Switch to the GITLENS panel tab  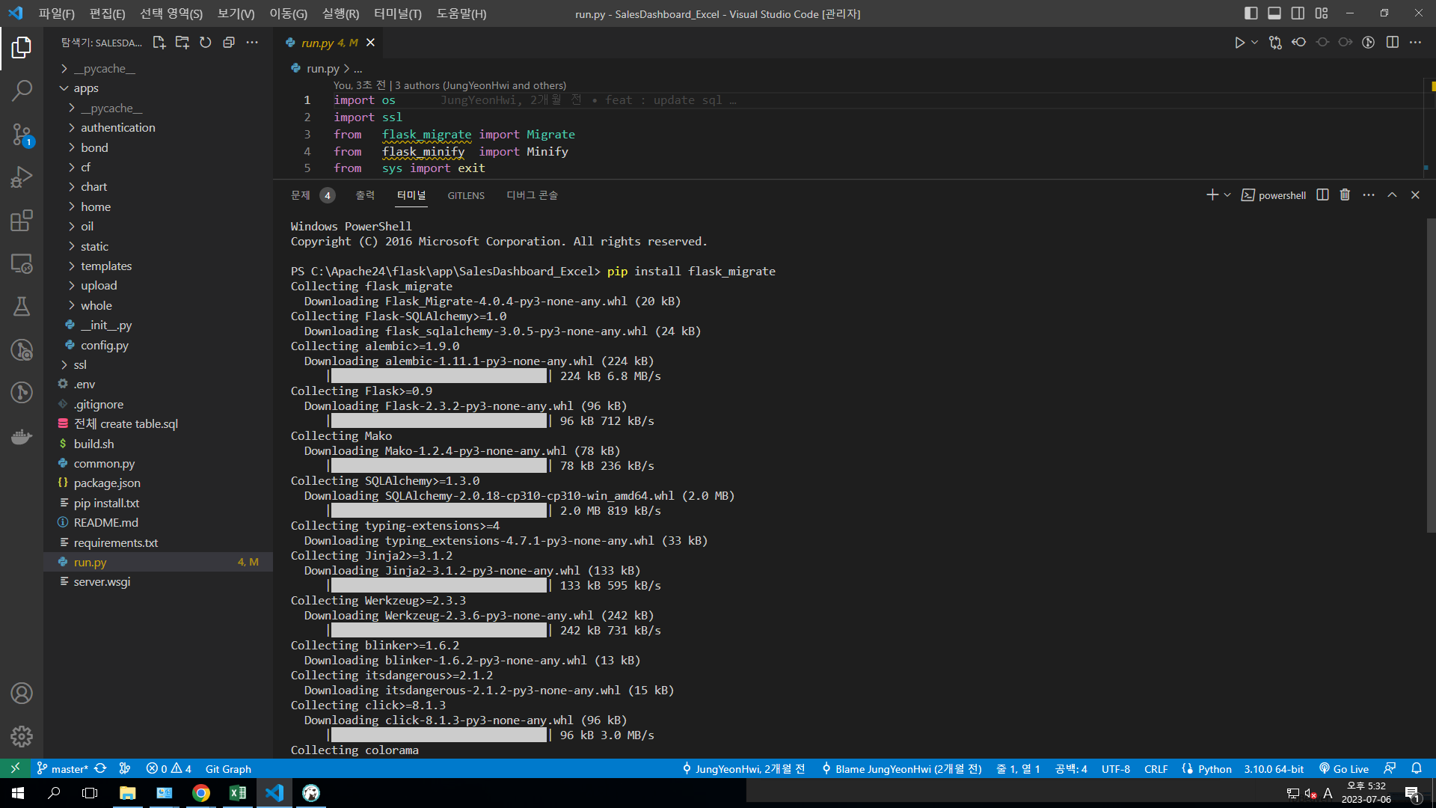coord(466,195)
